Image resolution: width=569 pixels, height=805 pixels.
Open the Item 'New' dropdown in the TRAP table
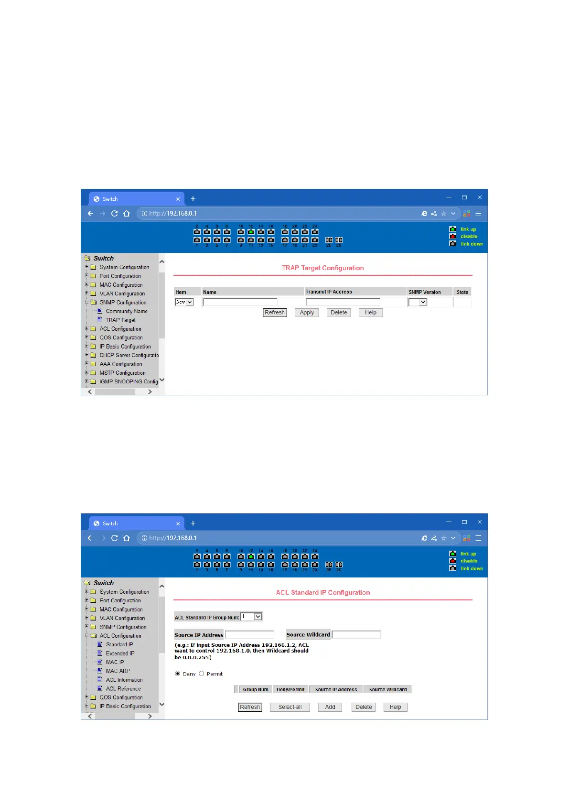point(184,302)
